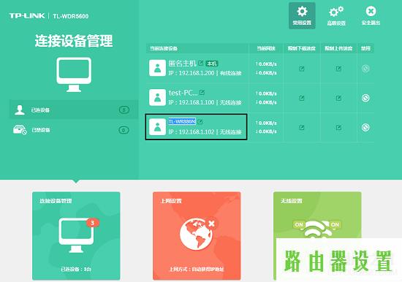402x282 pixels.
Task: Select avatar of TL-WR886N device
Action: click(157, 127)
